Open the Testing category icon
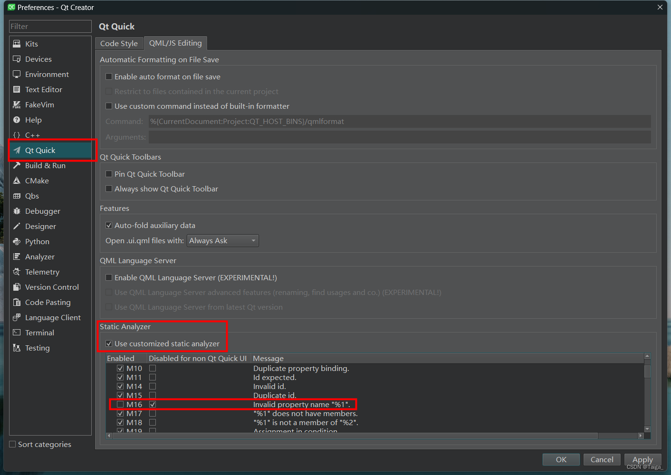This screenshot has width=671, height=475. (x=17, y=348)
